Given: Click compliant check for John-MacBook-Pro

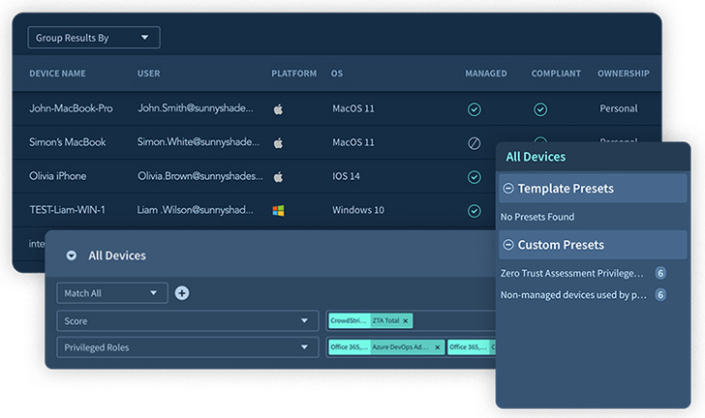Looking at the screenshot, I should tap(540, 109).
